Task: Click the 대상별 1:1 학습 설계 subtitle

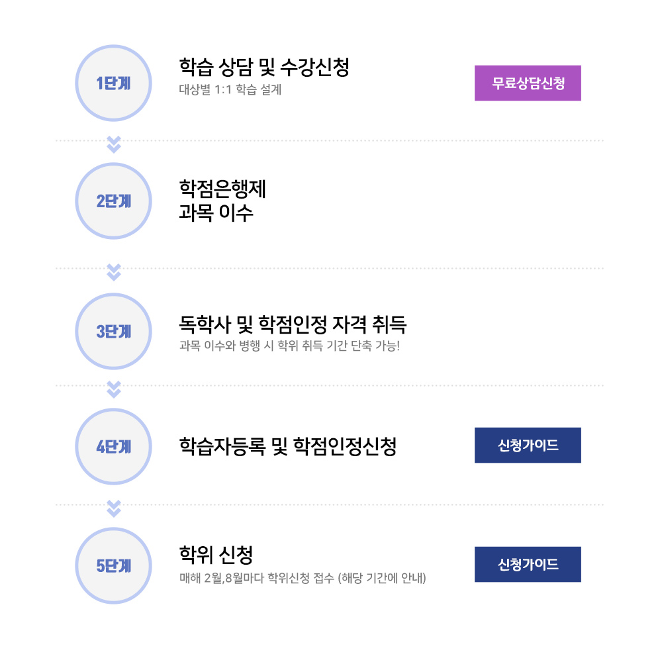Action: [230, 89]
